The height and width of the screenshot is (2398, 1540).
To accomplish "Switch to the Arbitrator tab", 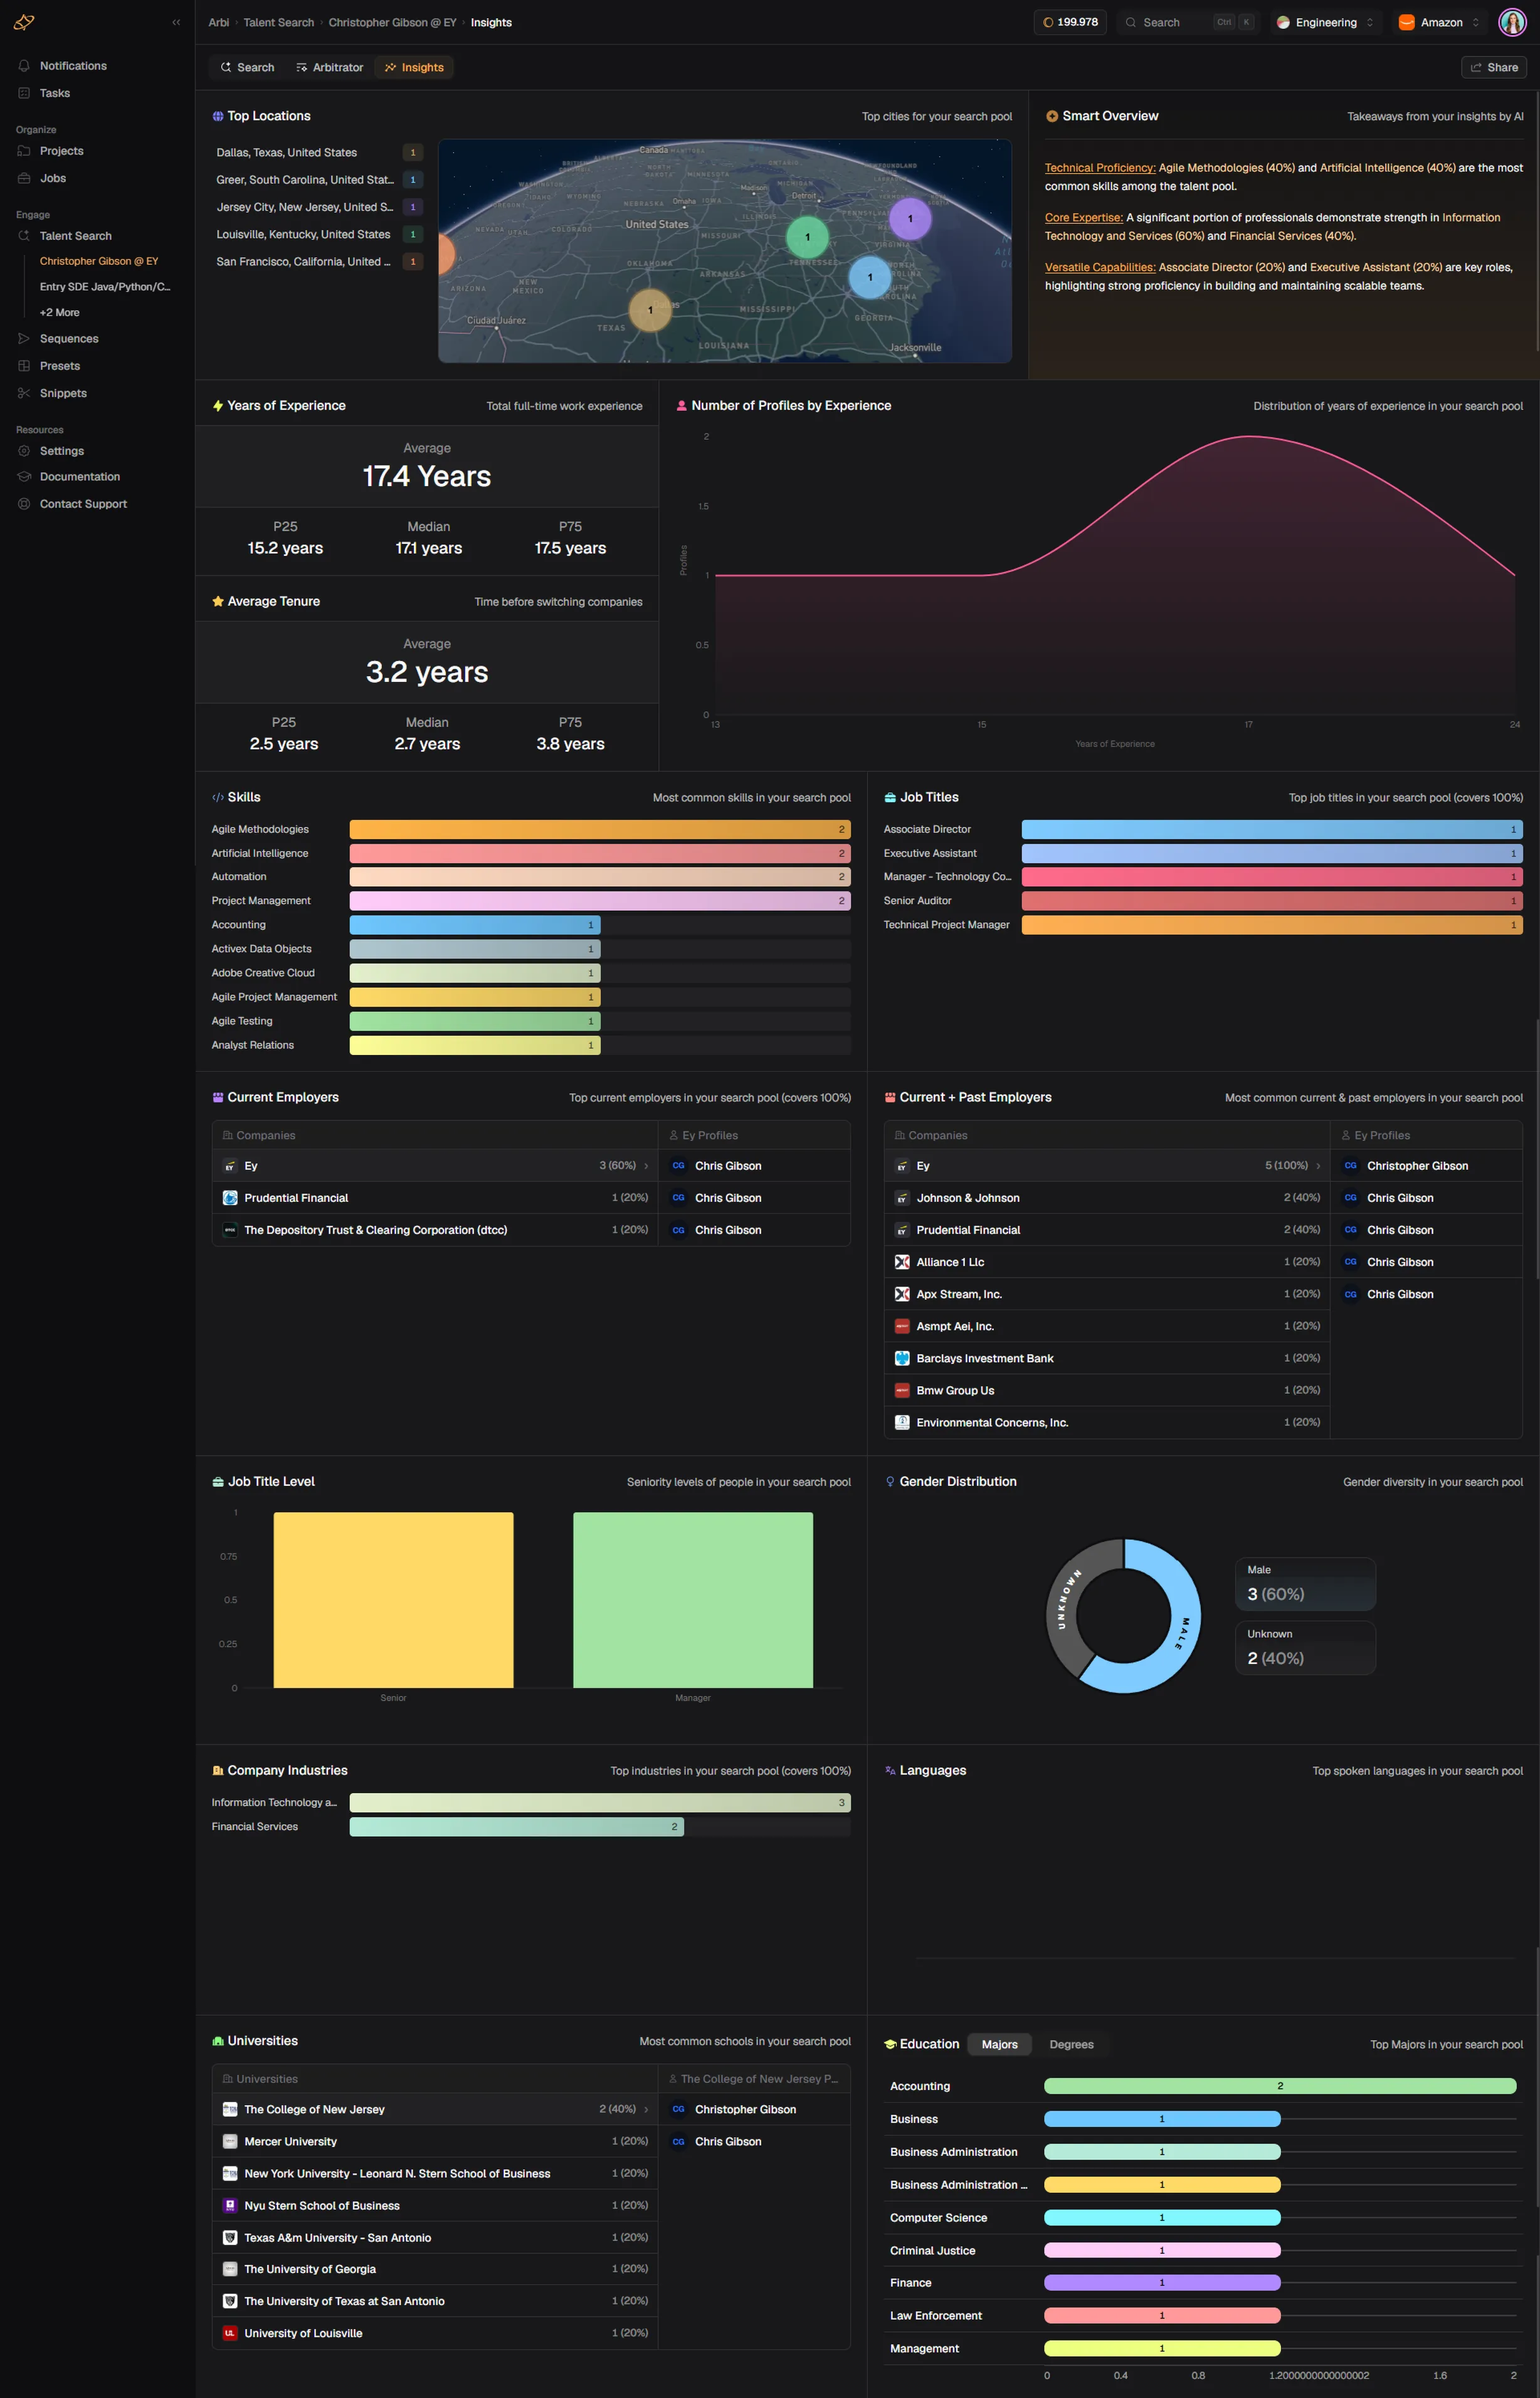I will pos(329,67).
